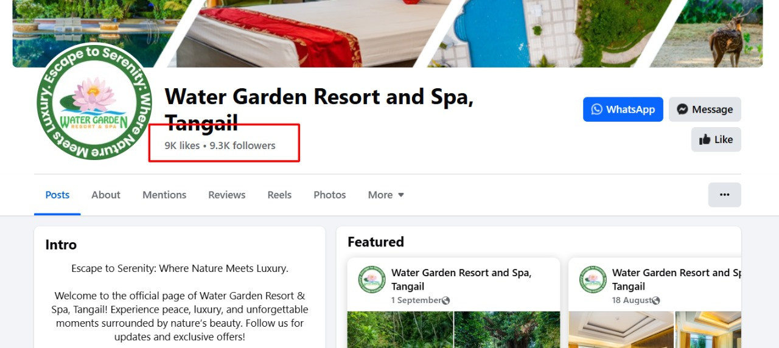Switch to the About tab
The image size is (779, 348).
(x=106, y=195)
